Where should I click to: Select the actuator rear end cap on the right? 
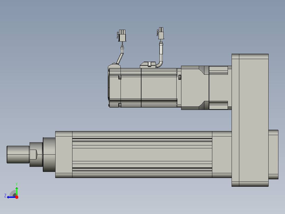pyautogui.click(x=273, y=154)
